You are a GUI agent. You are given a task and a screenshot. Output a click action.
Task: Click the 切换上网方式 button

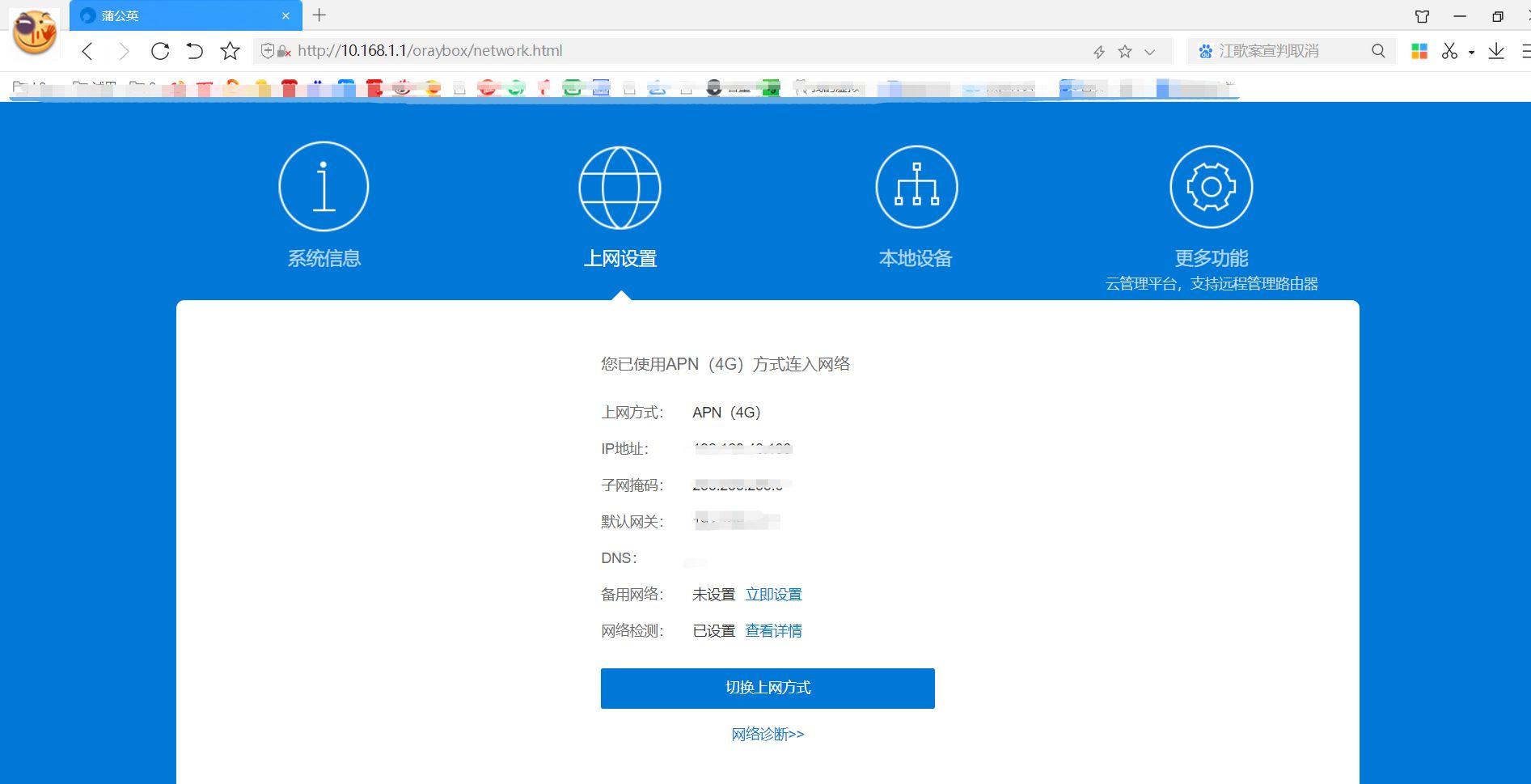[x=768, y=689]
